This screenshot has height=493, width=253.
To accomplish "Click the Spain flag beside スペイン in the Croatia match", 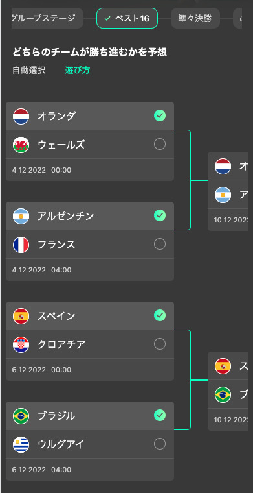I will [21, 316].
